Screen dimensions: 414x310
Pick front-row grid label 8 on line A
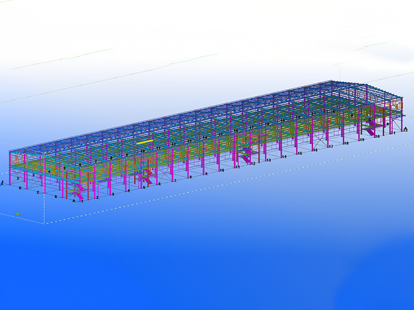[x=190, y=177]
